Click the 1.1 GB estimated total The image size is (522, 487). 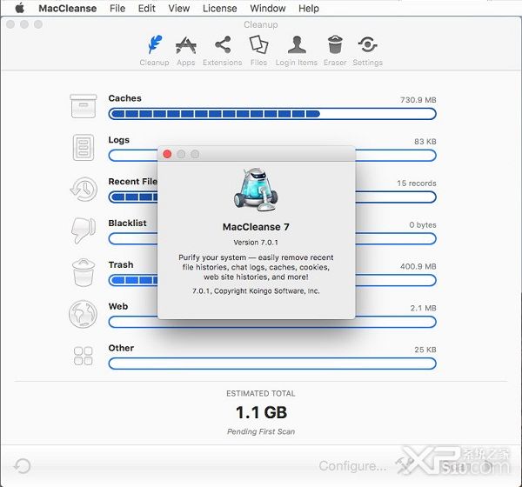[x=261, y=412]
